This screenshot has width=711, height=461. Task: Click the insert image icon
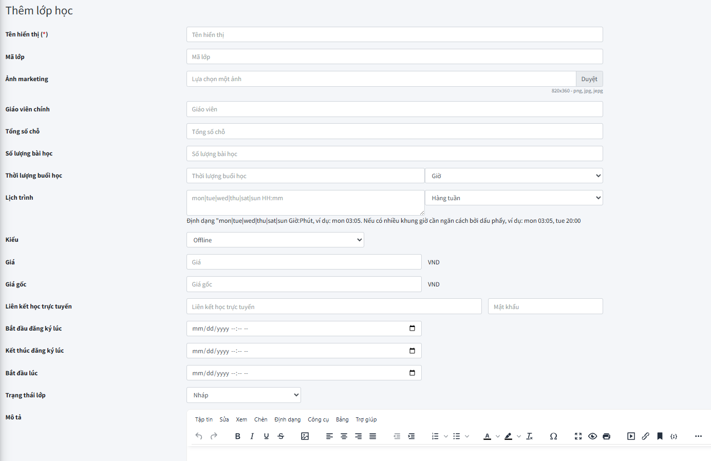pyautogui.click(x=305, y=436)
